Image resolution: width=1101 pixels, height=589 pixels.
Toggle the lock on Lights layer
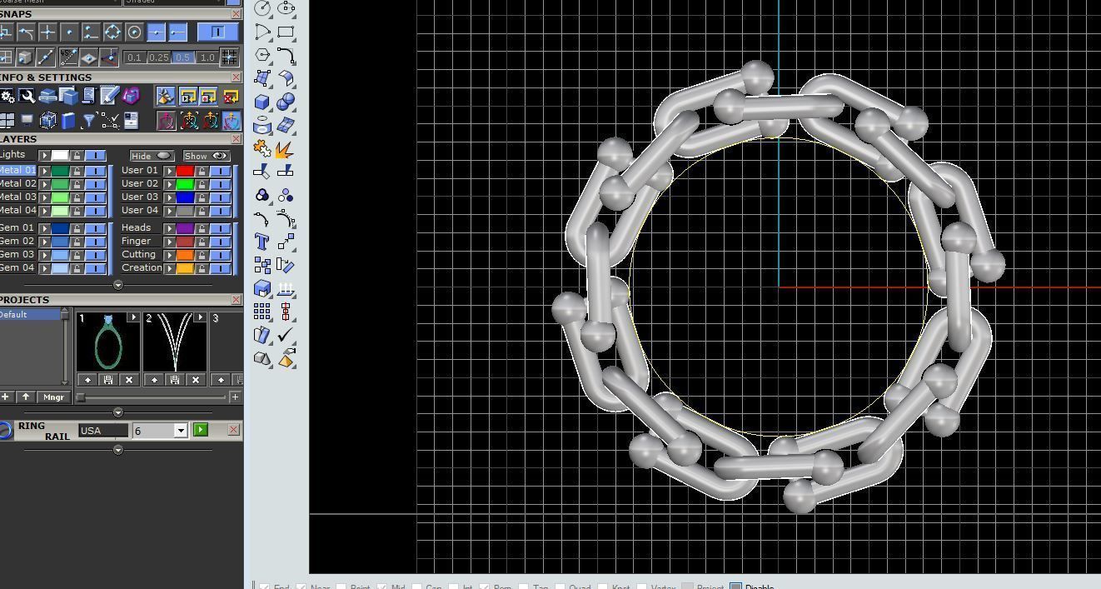tap(77, 156)
